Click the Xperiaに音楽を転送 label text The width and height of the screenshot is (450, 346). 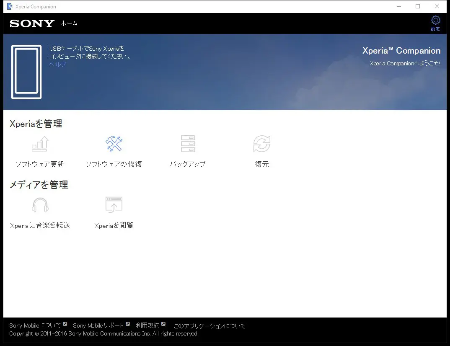40,225
